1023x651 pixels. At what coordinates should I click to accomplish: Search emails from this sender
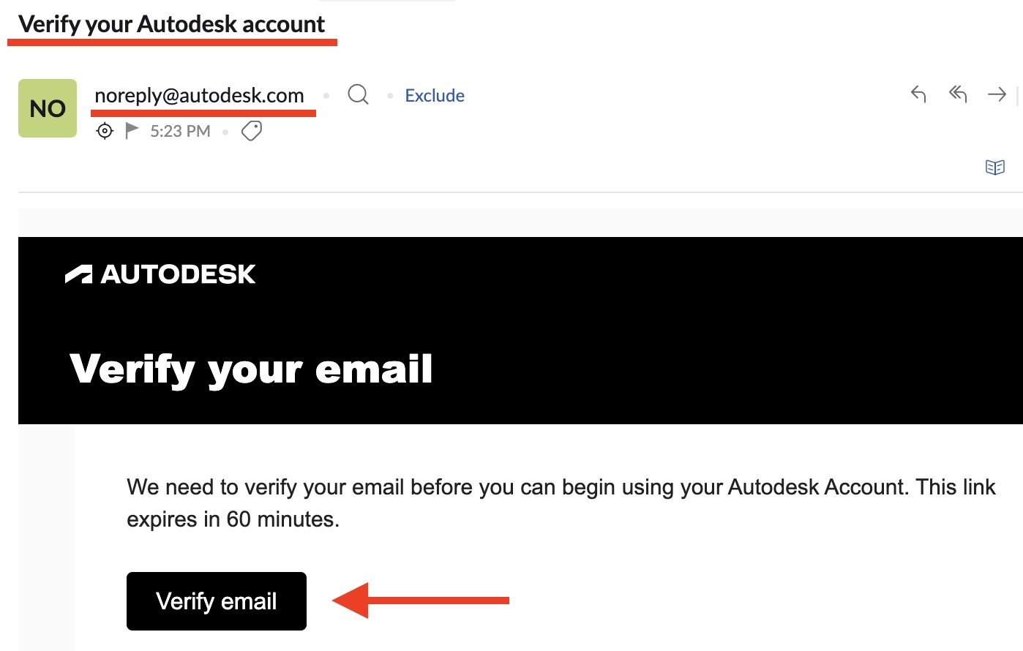358,95
